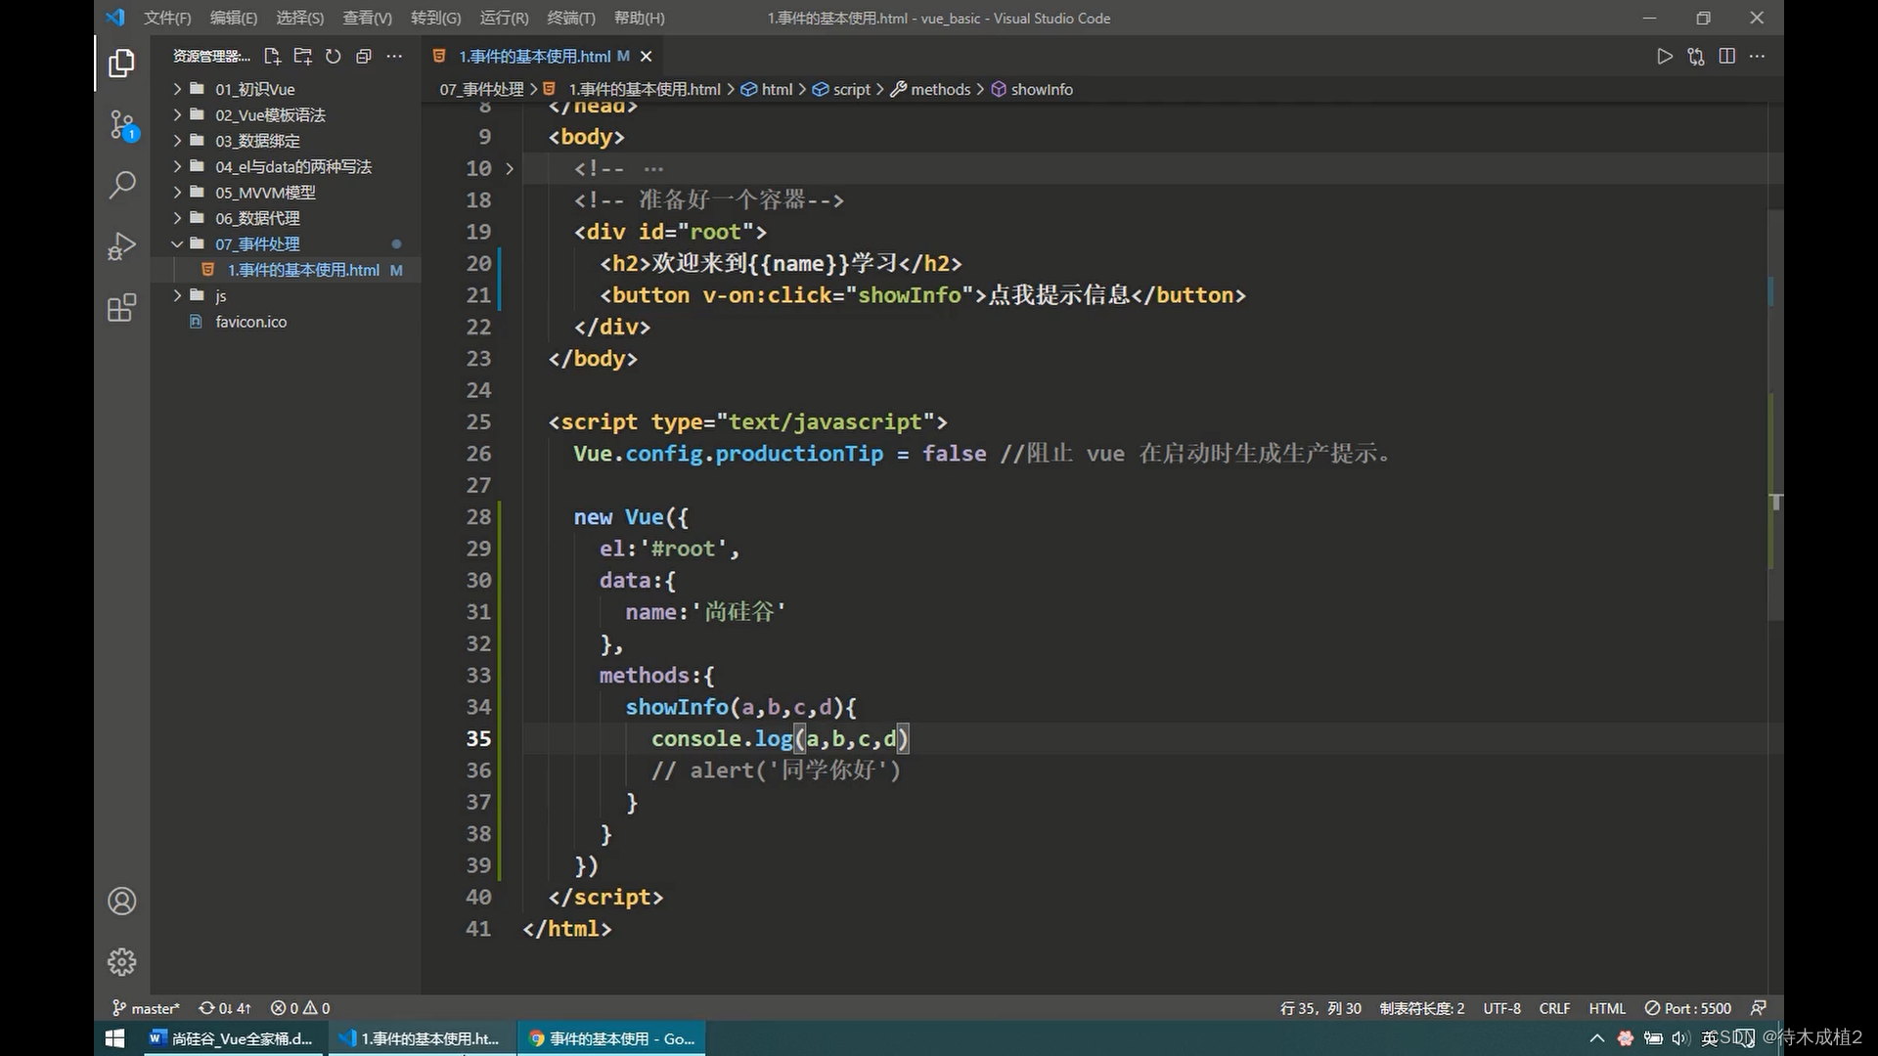This screenshot has width=1878, height=1056.
Task: Change CRLF end of line sequence
Action: coord(1554,1008)
